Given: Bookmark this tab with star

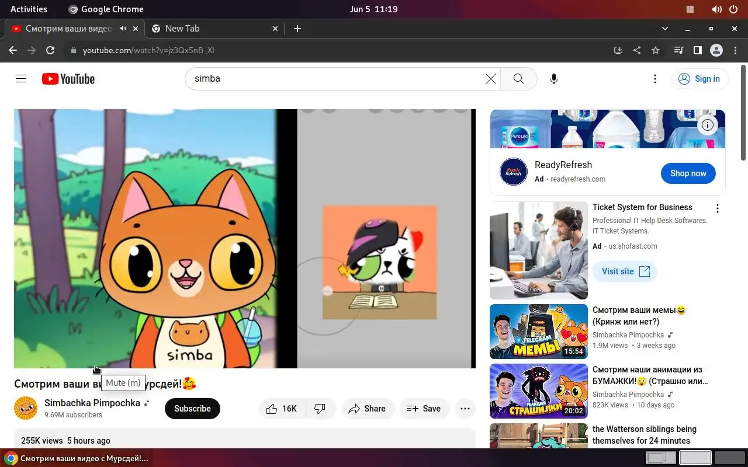Looking at the screenshot, I should [x=656, y=50].
